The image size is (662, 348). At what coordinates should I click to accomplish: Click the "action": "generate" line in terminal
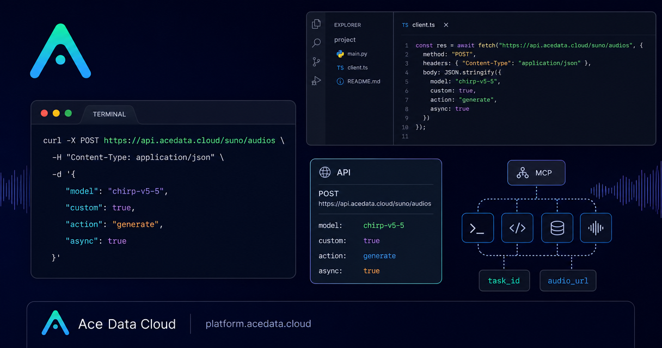114,224
